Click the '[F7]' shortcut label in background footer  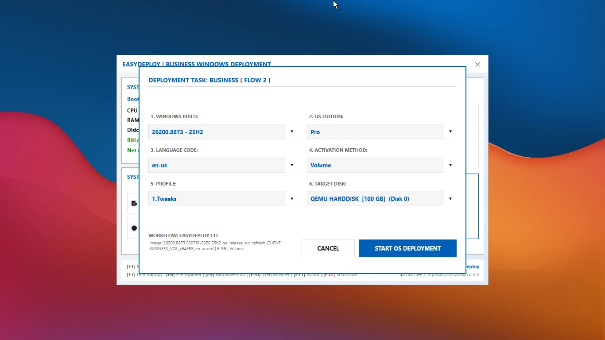pyautogui.click(x=131, y=274)
